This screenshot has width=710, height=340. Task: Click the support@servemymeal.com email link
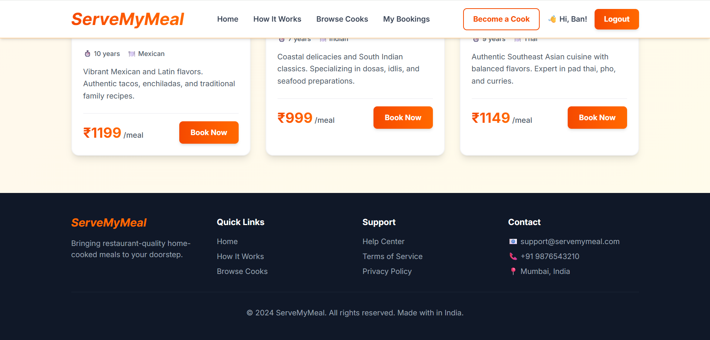[570, 241]
